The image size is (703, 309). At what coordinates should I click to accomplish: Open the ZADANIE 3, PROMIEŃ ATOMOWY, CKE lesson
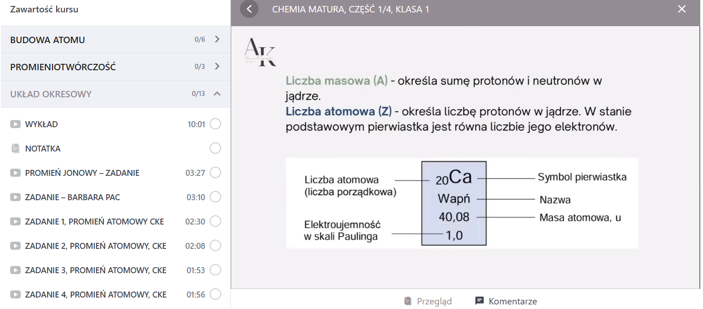click(x=95, y=270)
